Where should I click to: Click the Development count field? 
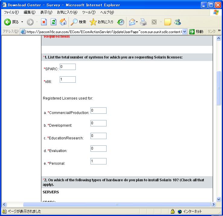(x=98, y=123)
